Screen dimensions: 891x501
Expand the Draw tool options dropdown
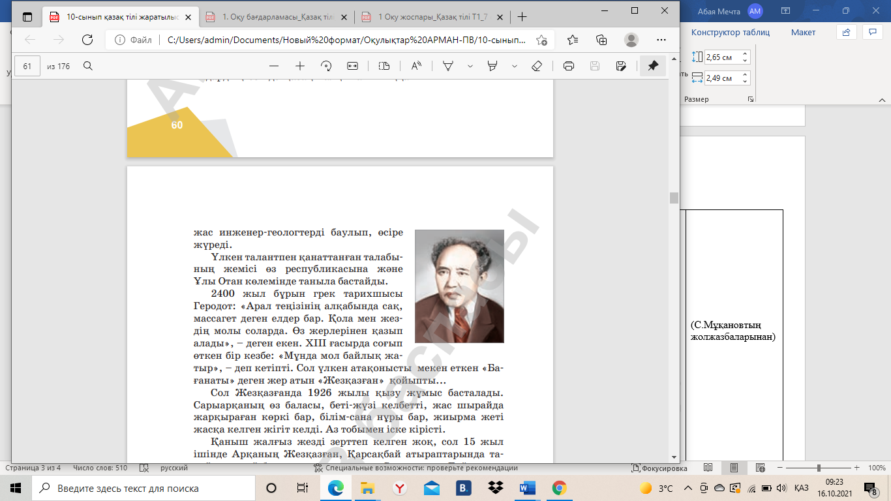coord(470,66)
